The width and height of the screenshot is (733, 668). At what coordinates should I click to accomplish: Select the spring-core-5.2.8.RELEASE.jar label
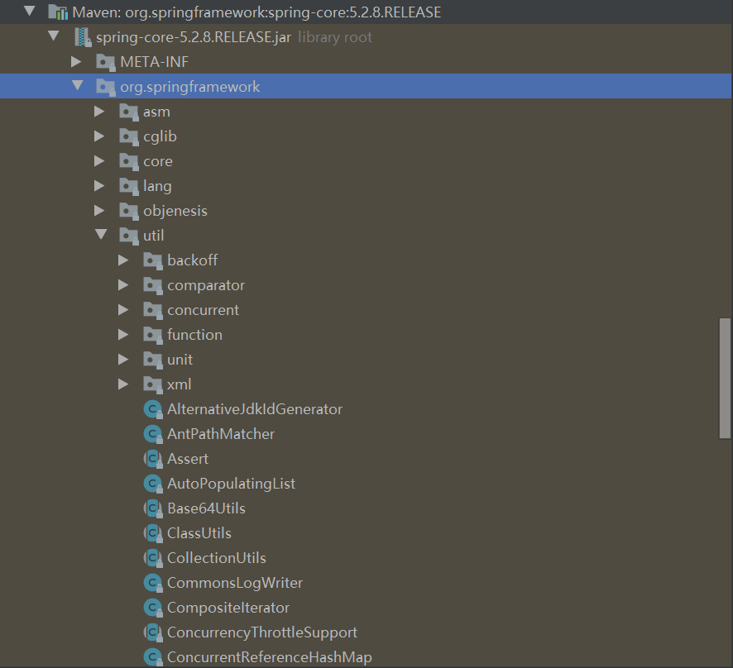point(194,37)
